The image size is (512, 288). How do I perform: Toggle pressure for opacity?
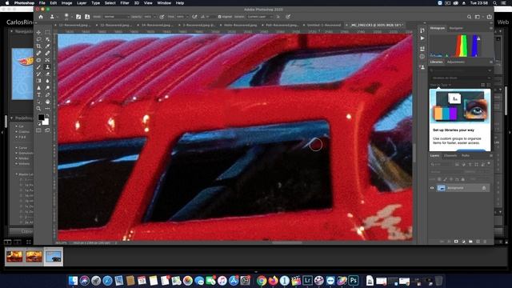coord(162,17)
